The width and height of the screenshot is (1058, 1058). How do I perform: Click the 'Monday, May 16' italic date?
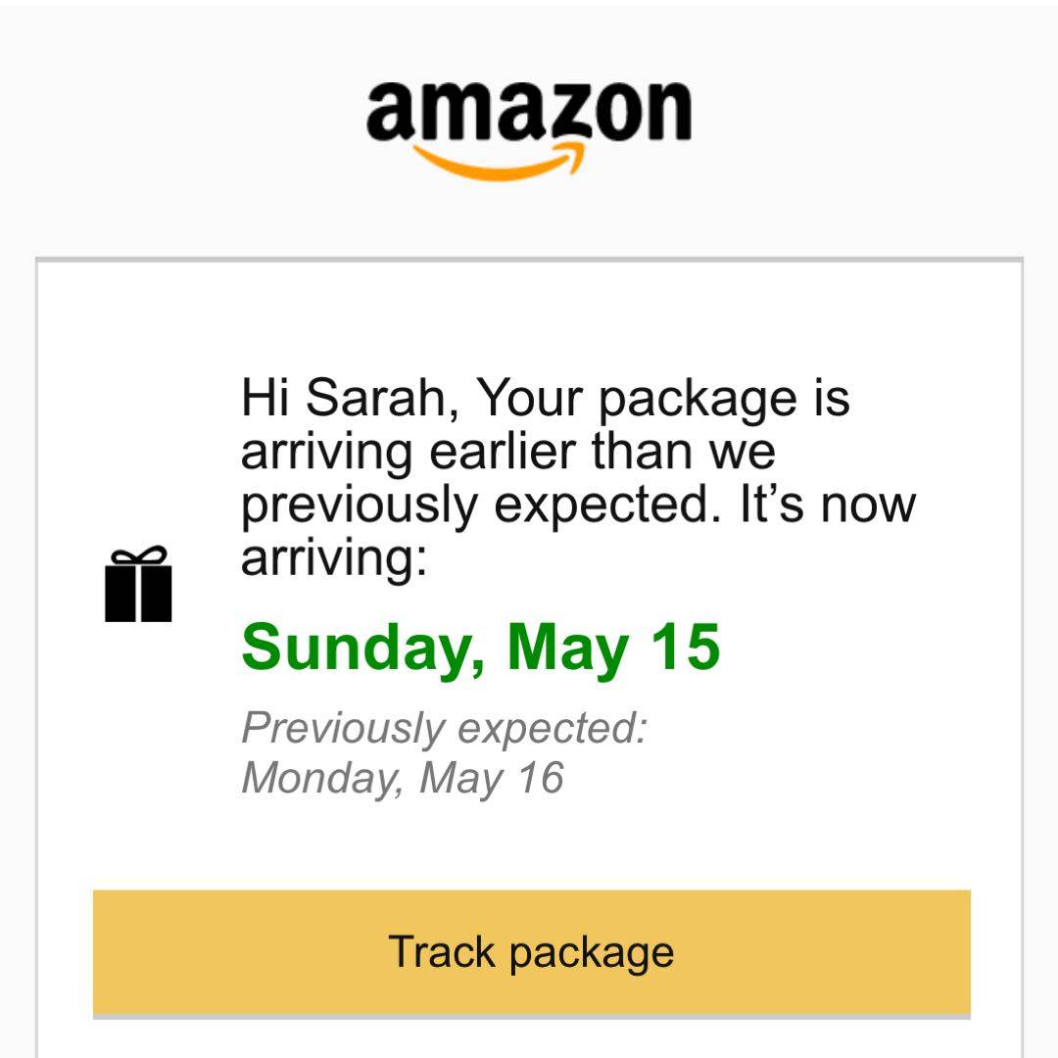402,778
